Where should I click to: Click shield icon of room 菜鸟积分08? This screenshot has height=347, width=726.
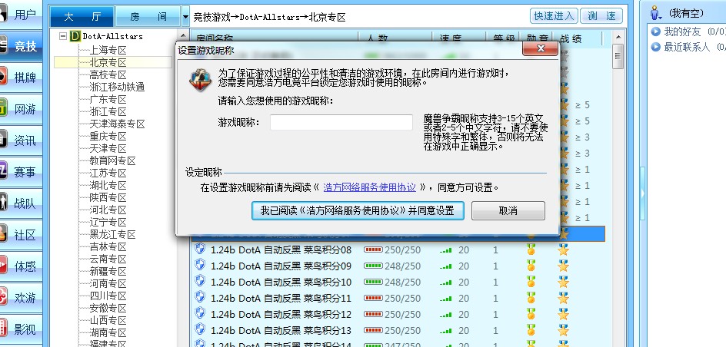click(200, 250)
